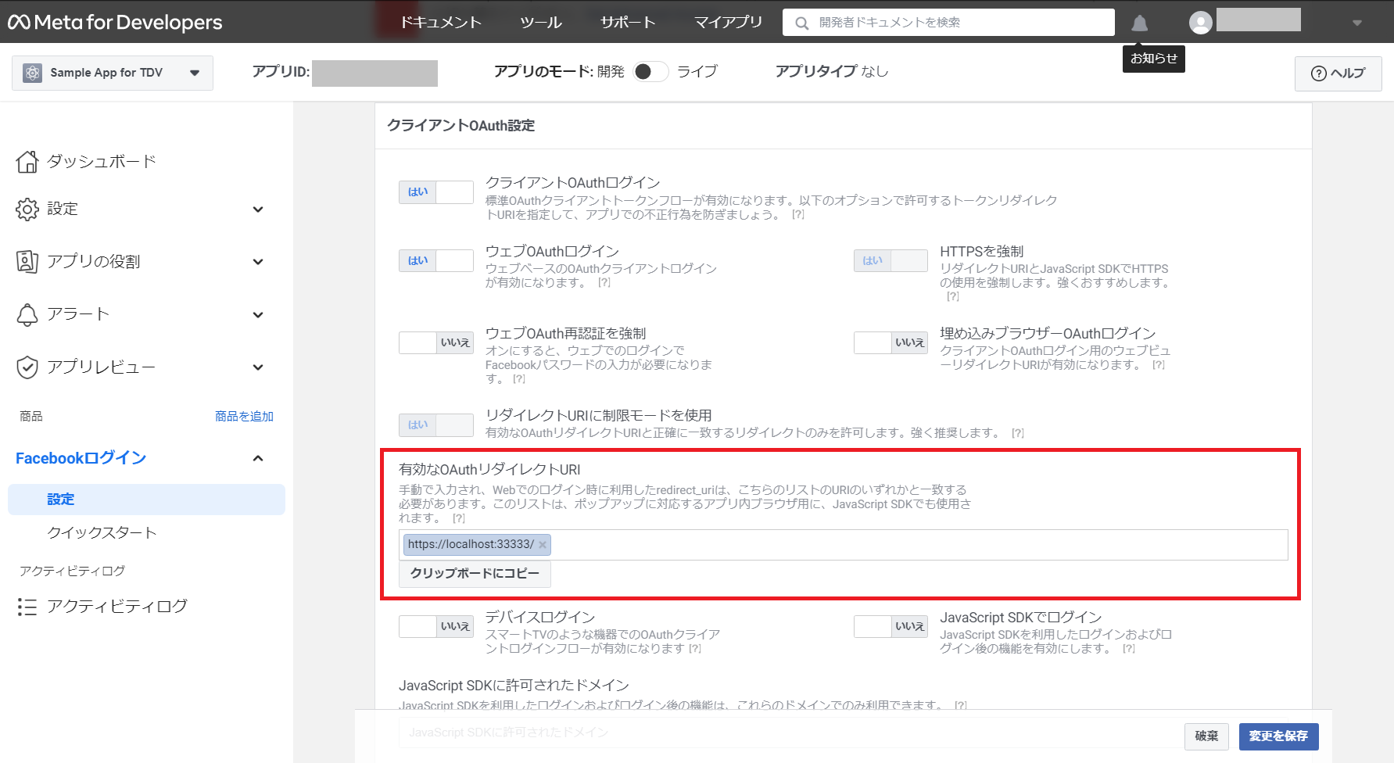Click the Activity Log list icon
The image size is (1394, 763).
27,607
